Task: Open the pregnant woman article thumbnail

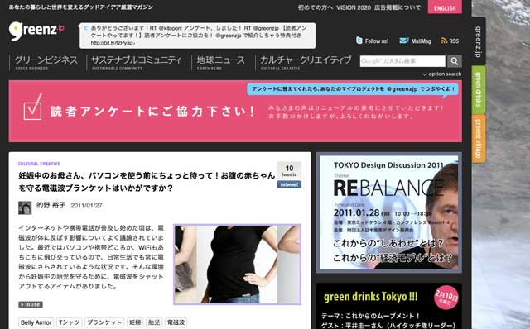Action: (x=237, y=265)
